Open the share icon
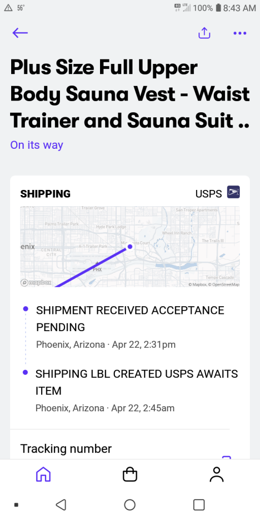The width and height of the screenshot is (260, 520). 204,33
